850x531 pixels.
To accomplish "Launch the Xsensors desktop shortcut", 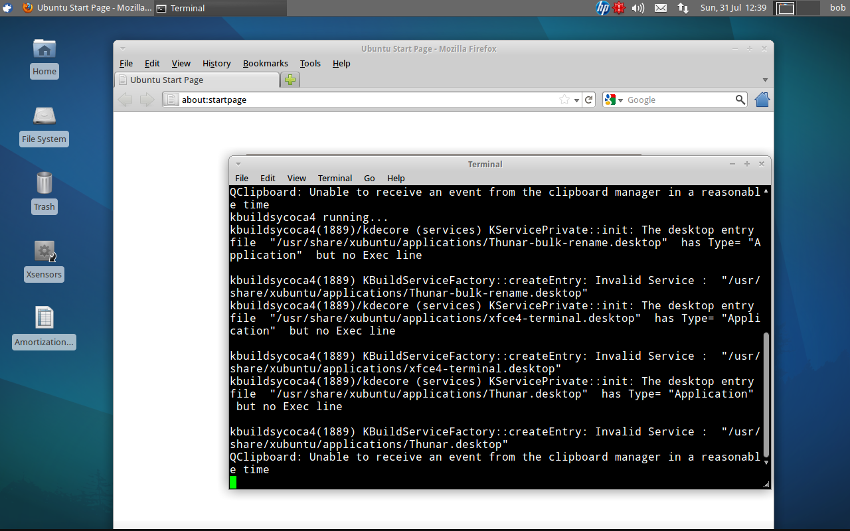I will pyautogui.click(x=44, y=261).
